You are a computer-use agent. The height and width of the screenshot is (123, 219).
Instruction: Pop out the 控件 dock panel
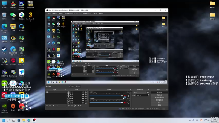[x=167, y=90]
